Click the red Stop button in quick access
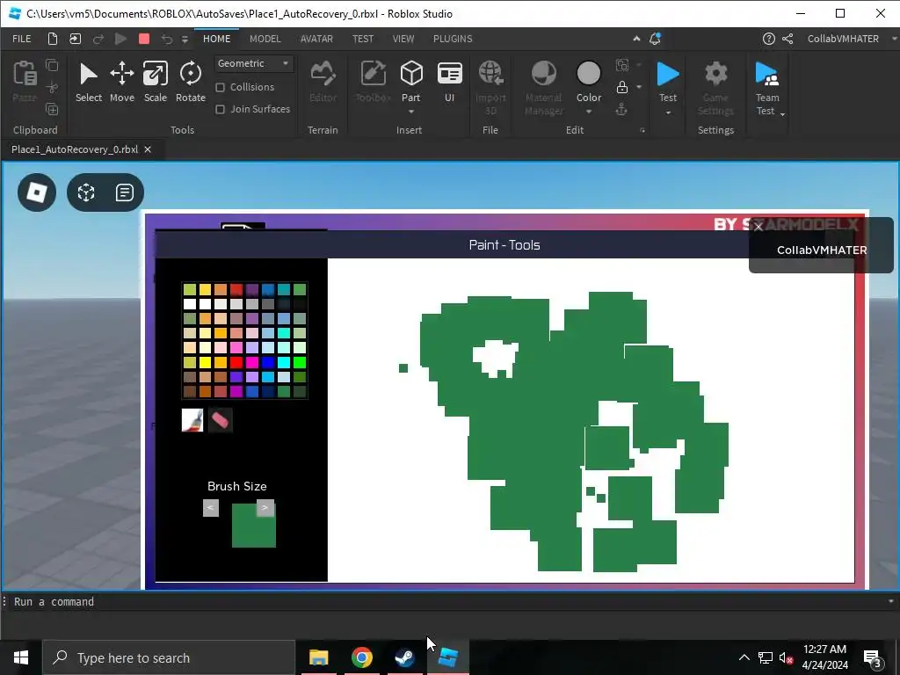 click(144, 39)
